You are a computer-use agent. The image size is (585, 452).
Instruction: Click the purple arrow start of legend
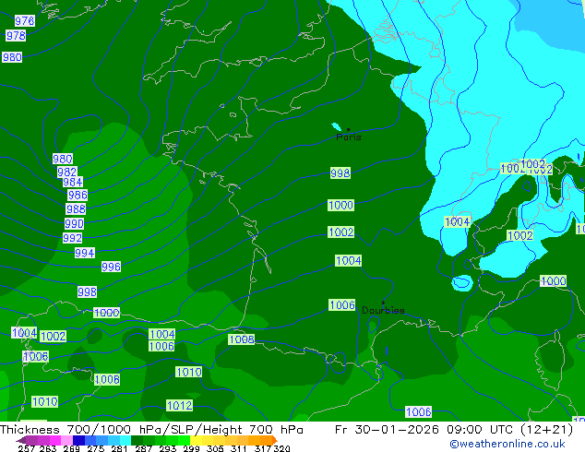pos(21,440)
